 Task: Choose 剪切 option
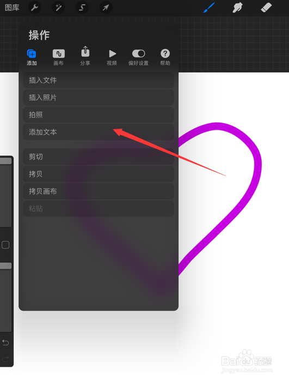point(99,156)
